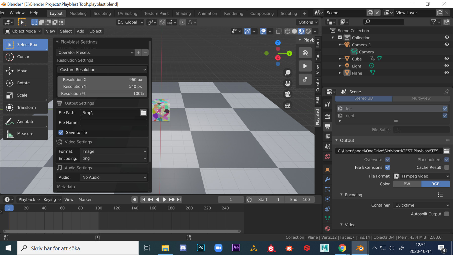Add a new operator preset

click(x=138, y=52)
